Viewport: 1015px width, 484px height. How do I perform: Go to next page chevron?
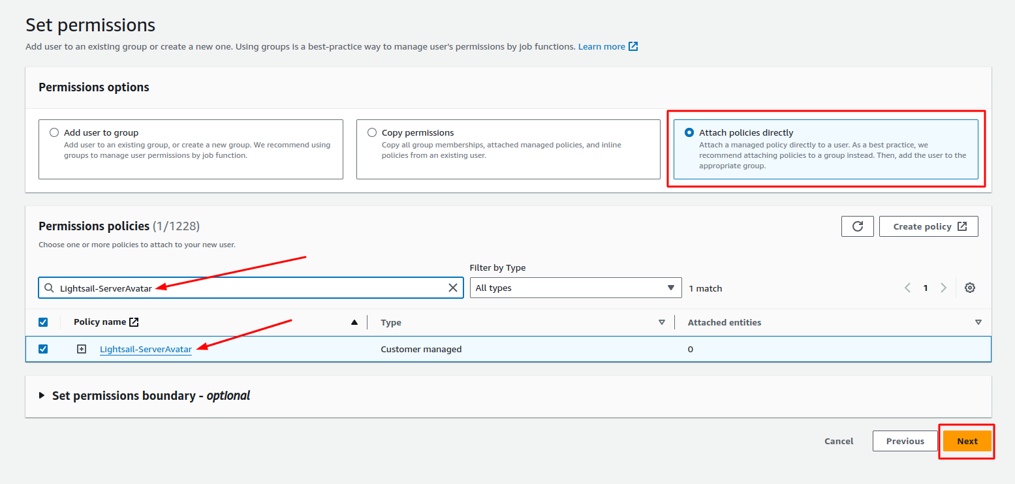pyautogui.click(x=943, y=288)
